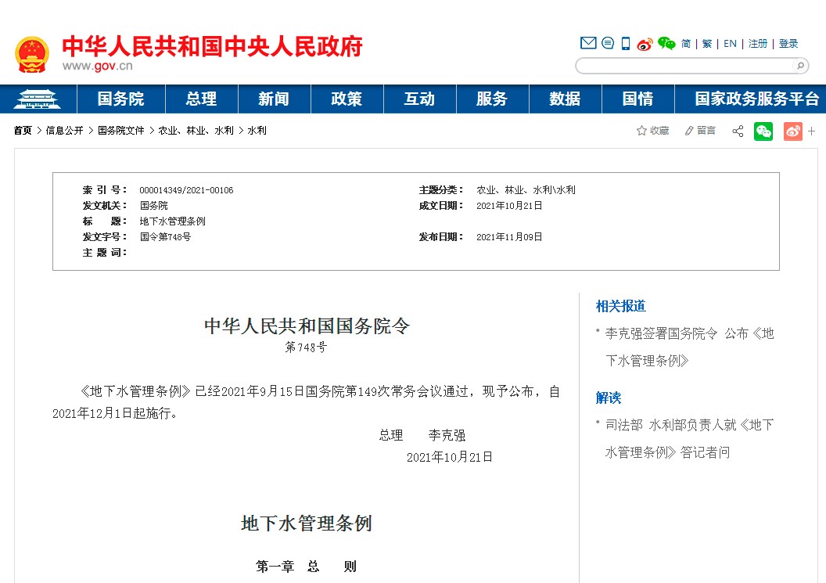The width and height of the screenshot is (826, 583).
Task: Open the 国务院 navigation menu item
Action: (120, 99)
